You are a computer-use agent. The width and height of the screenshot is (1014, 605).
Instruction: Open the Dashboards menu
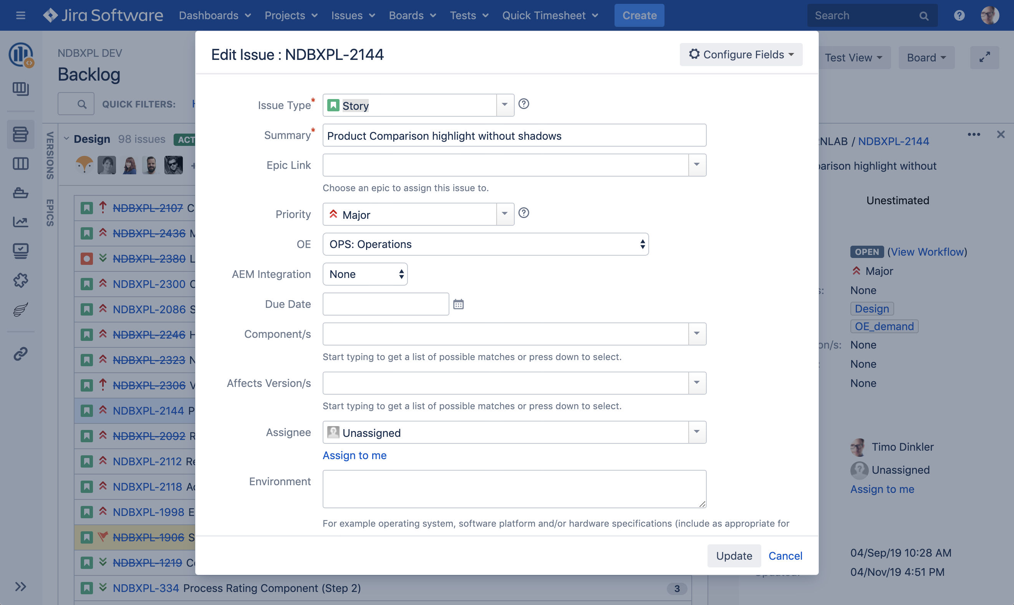click(215, 15)
